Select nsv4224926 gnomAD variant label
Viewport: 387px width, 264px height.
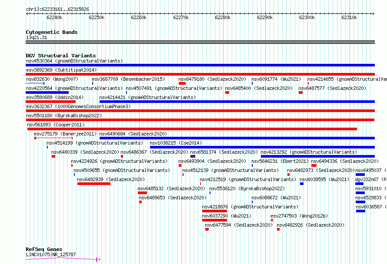click(x=119, y=161)
